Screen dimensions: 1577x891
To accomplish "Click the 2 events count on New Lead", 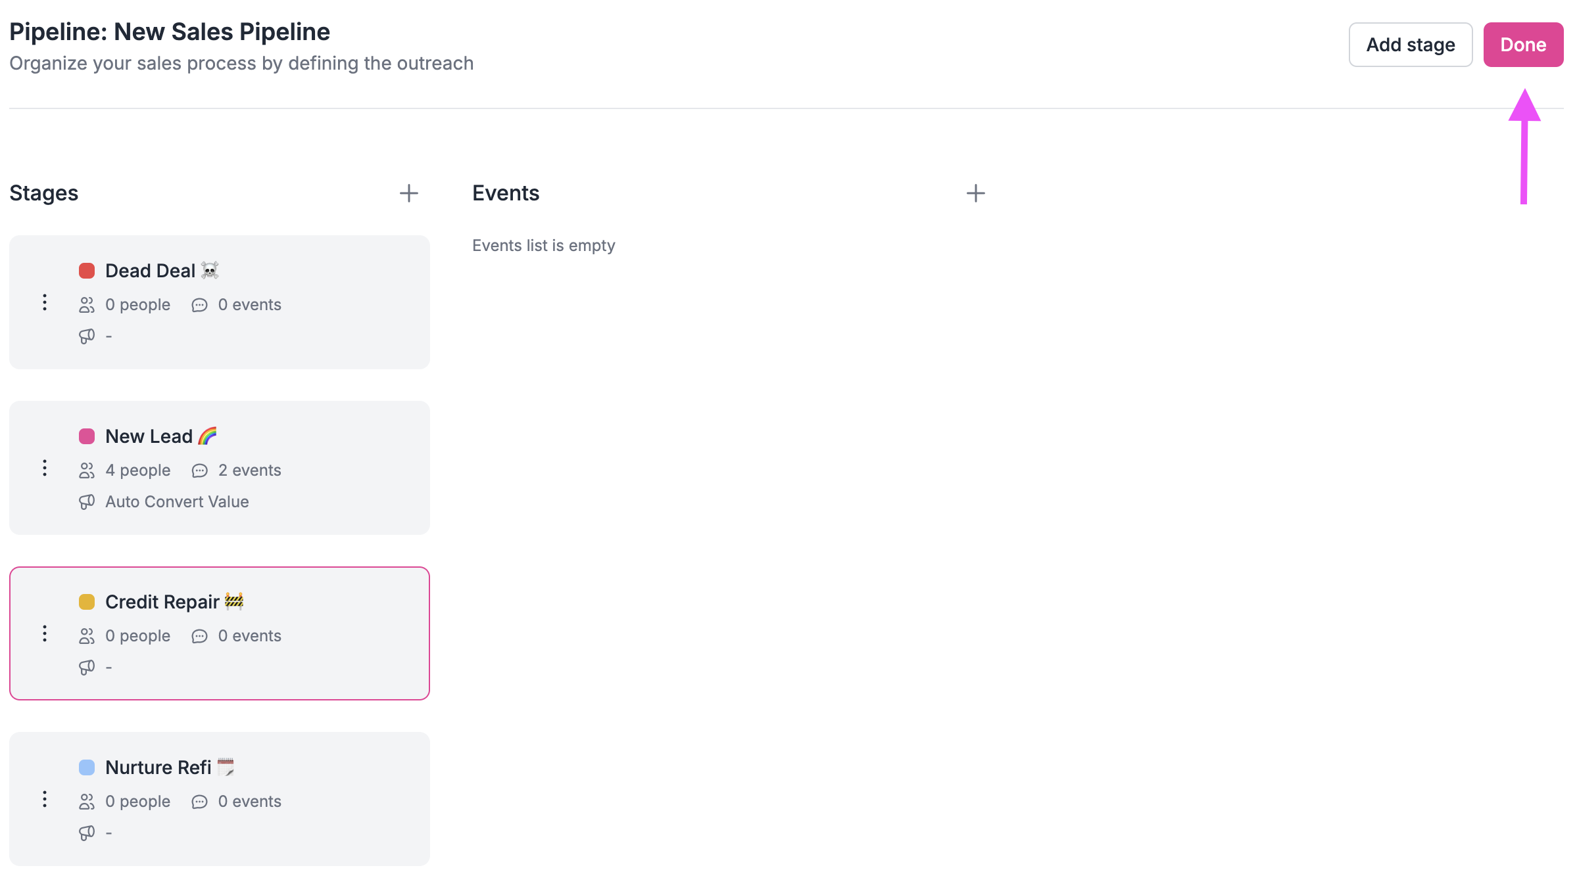I will point(250,470).
